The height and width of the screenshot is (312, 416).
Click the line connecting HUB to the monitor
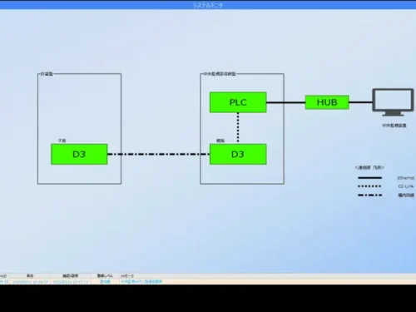pyautogui.click(x=360, y=102)
